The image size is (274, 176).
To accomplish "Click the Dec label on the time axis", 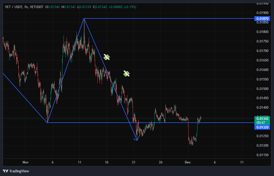I will [x=188, y=162].
